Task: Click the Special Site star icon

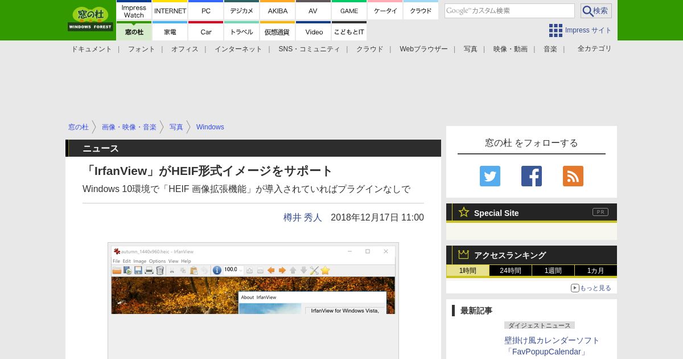Action: pos(464,212)
